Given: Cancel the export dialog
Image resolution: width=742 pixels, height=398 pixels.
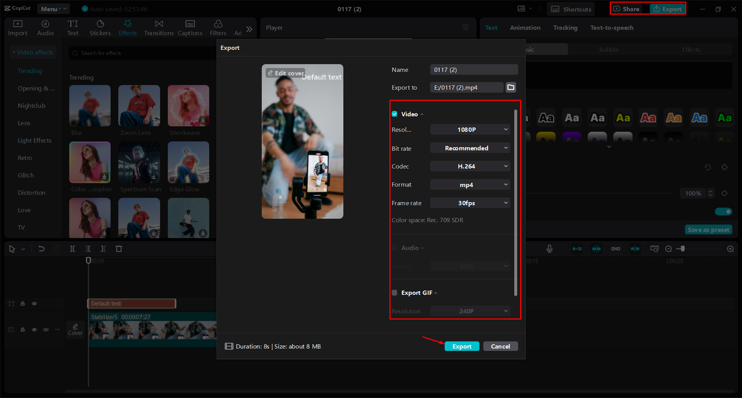Looking at the screenshot, I should click(500, 346).
